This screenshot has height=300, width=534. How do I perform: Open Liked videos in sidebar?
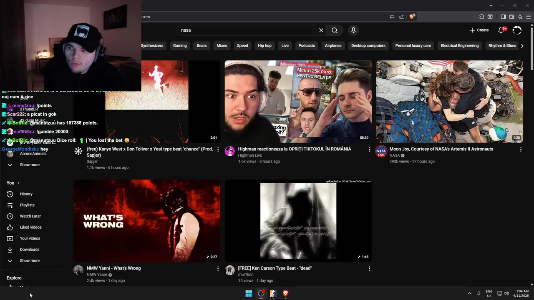[x=30, y=227]
